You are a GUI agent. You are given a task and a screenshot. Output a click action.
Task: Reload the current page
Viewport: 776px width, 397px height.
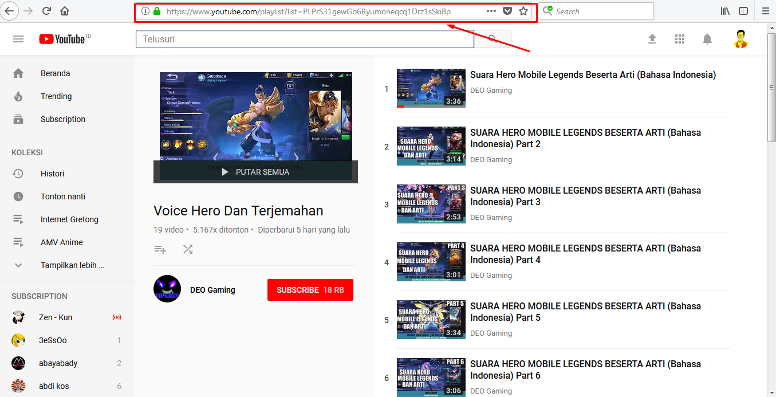coord(47,11)
